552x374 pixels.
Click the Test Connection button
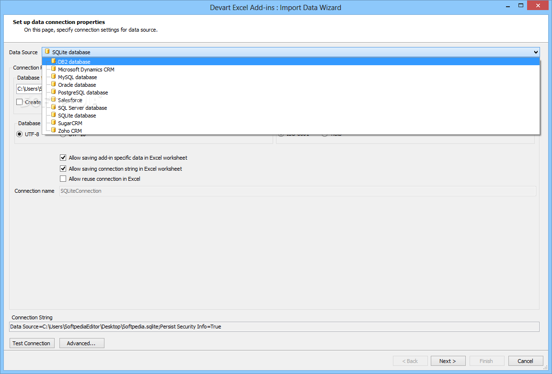point(32,343)
